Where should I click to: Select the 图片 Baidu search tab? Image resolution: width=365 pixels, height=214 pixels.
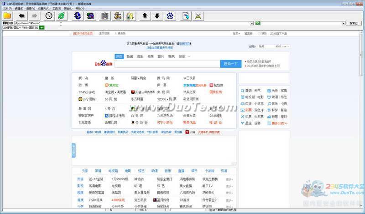pos(161,56)
